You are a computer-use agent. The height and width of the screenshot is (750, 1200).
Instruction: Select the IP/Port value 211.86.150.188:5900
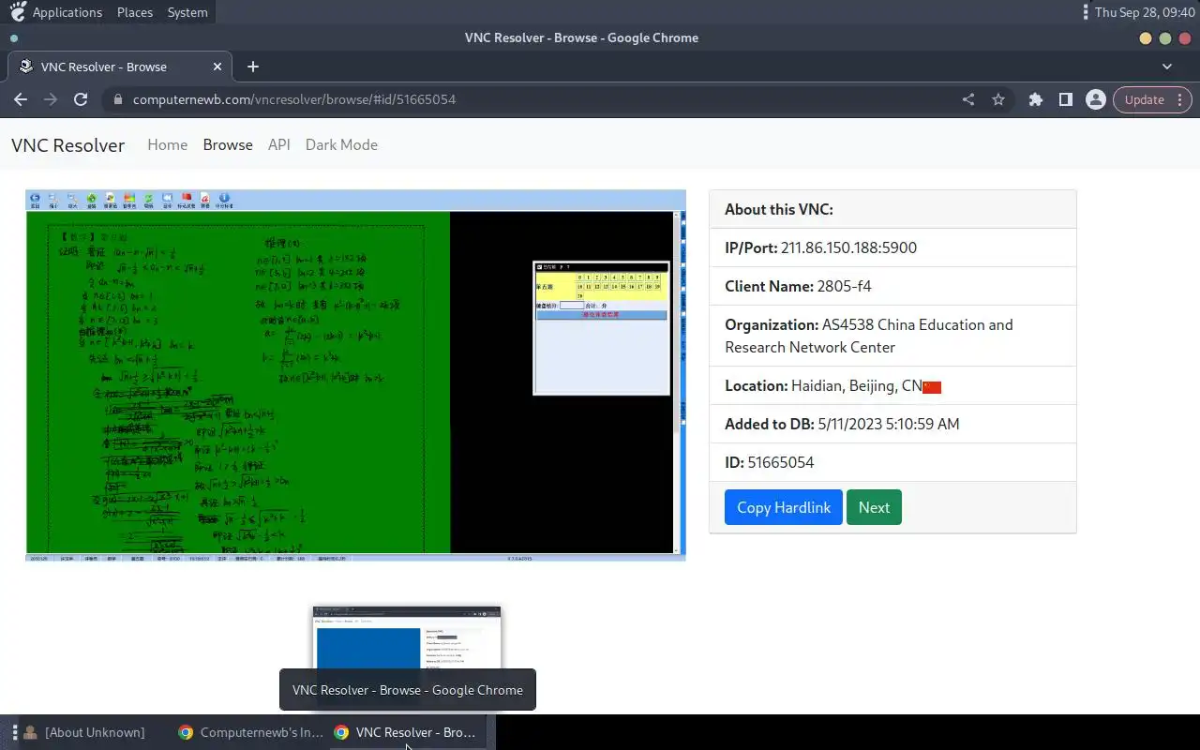coord(848,247)
